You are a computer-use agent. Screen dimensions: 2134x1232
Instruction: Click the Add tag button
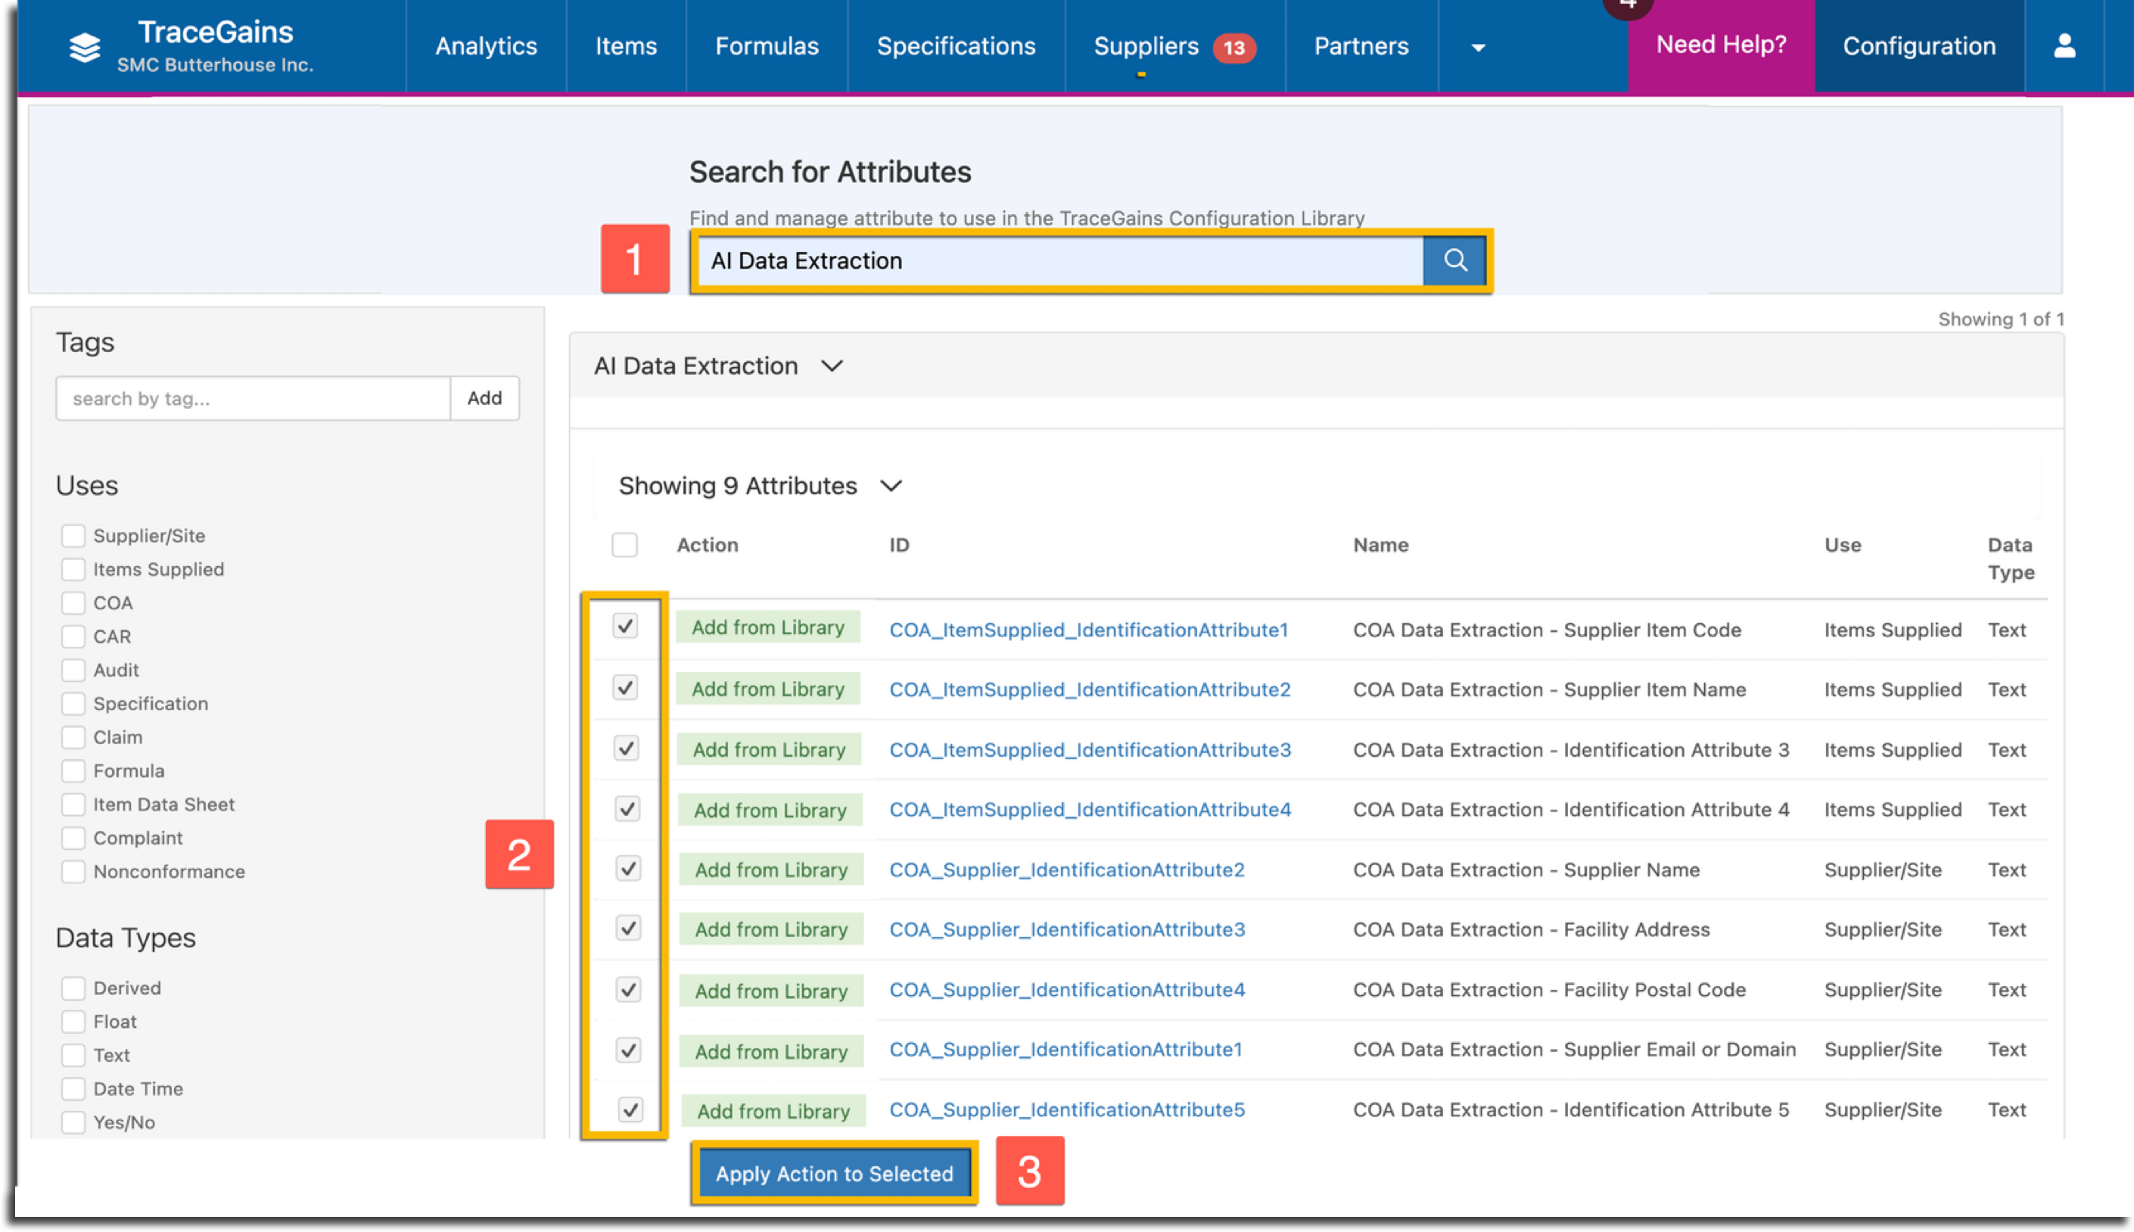[484, 398]
